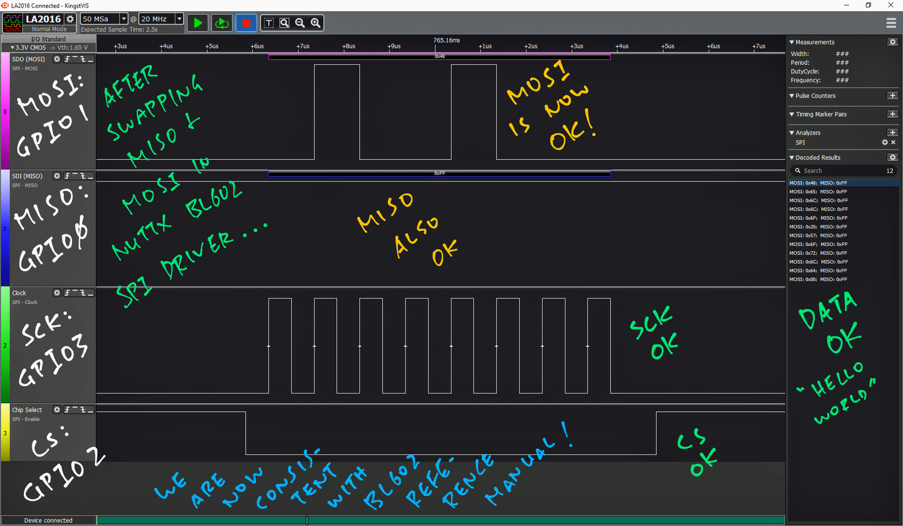
Task: Select decoded result MOSI: 0x65
Action: (818, 192)
